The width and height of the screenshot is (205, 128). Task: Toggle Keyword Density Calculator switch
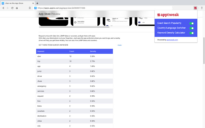192,33
